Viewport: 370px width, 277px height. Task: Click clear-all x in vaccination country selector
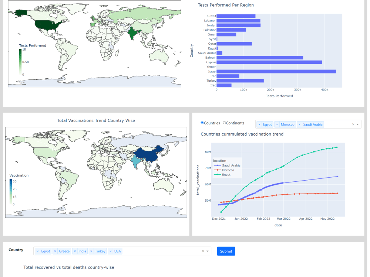click(353, 124)
